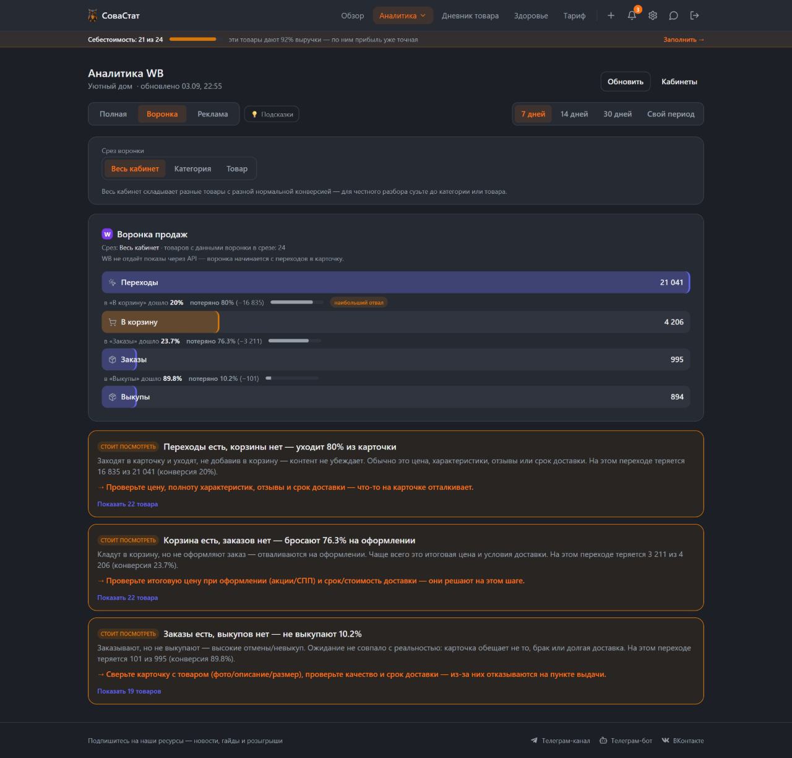Select Свой период option

pyautogui.click(x=671, y=114)
